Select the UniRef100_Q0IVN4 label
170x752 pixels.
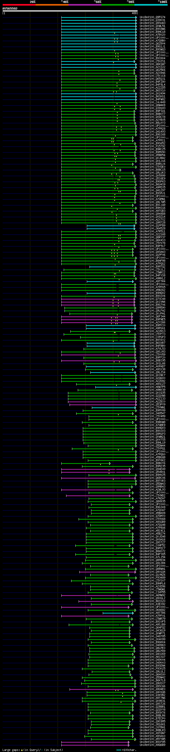pyautogui.click(x=152, y=302)
